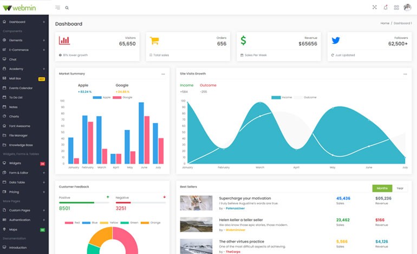Click the green dollar Revenue icon
This screenshot has width=417, height=254.
(243, 41)
